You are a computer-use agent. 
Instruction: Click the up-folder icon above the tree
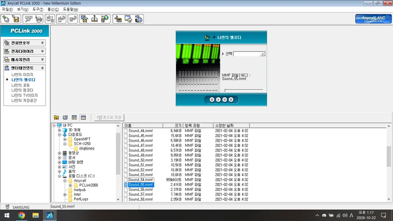pyautogui.click(x=56, y=118)
